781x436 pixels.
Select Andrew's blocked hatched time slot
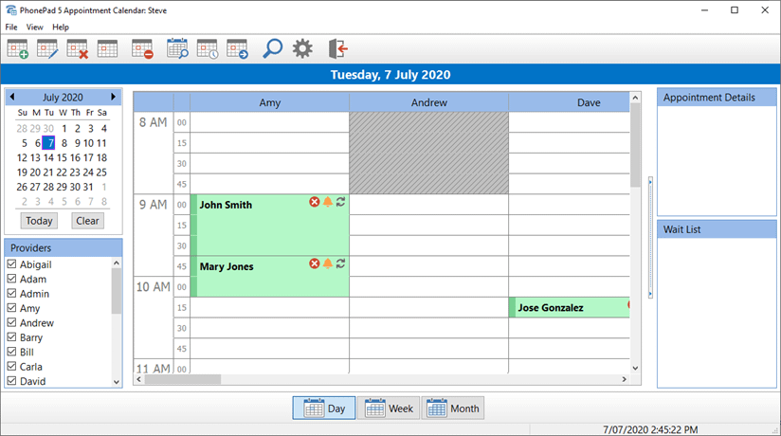tap(428, 153)
